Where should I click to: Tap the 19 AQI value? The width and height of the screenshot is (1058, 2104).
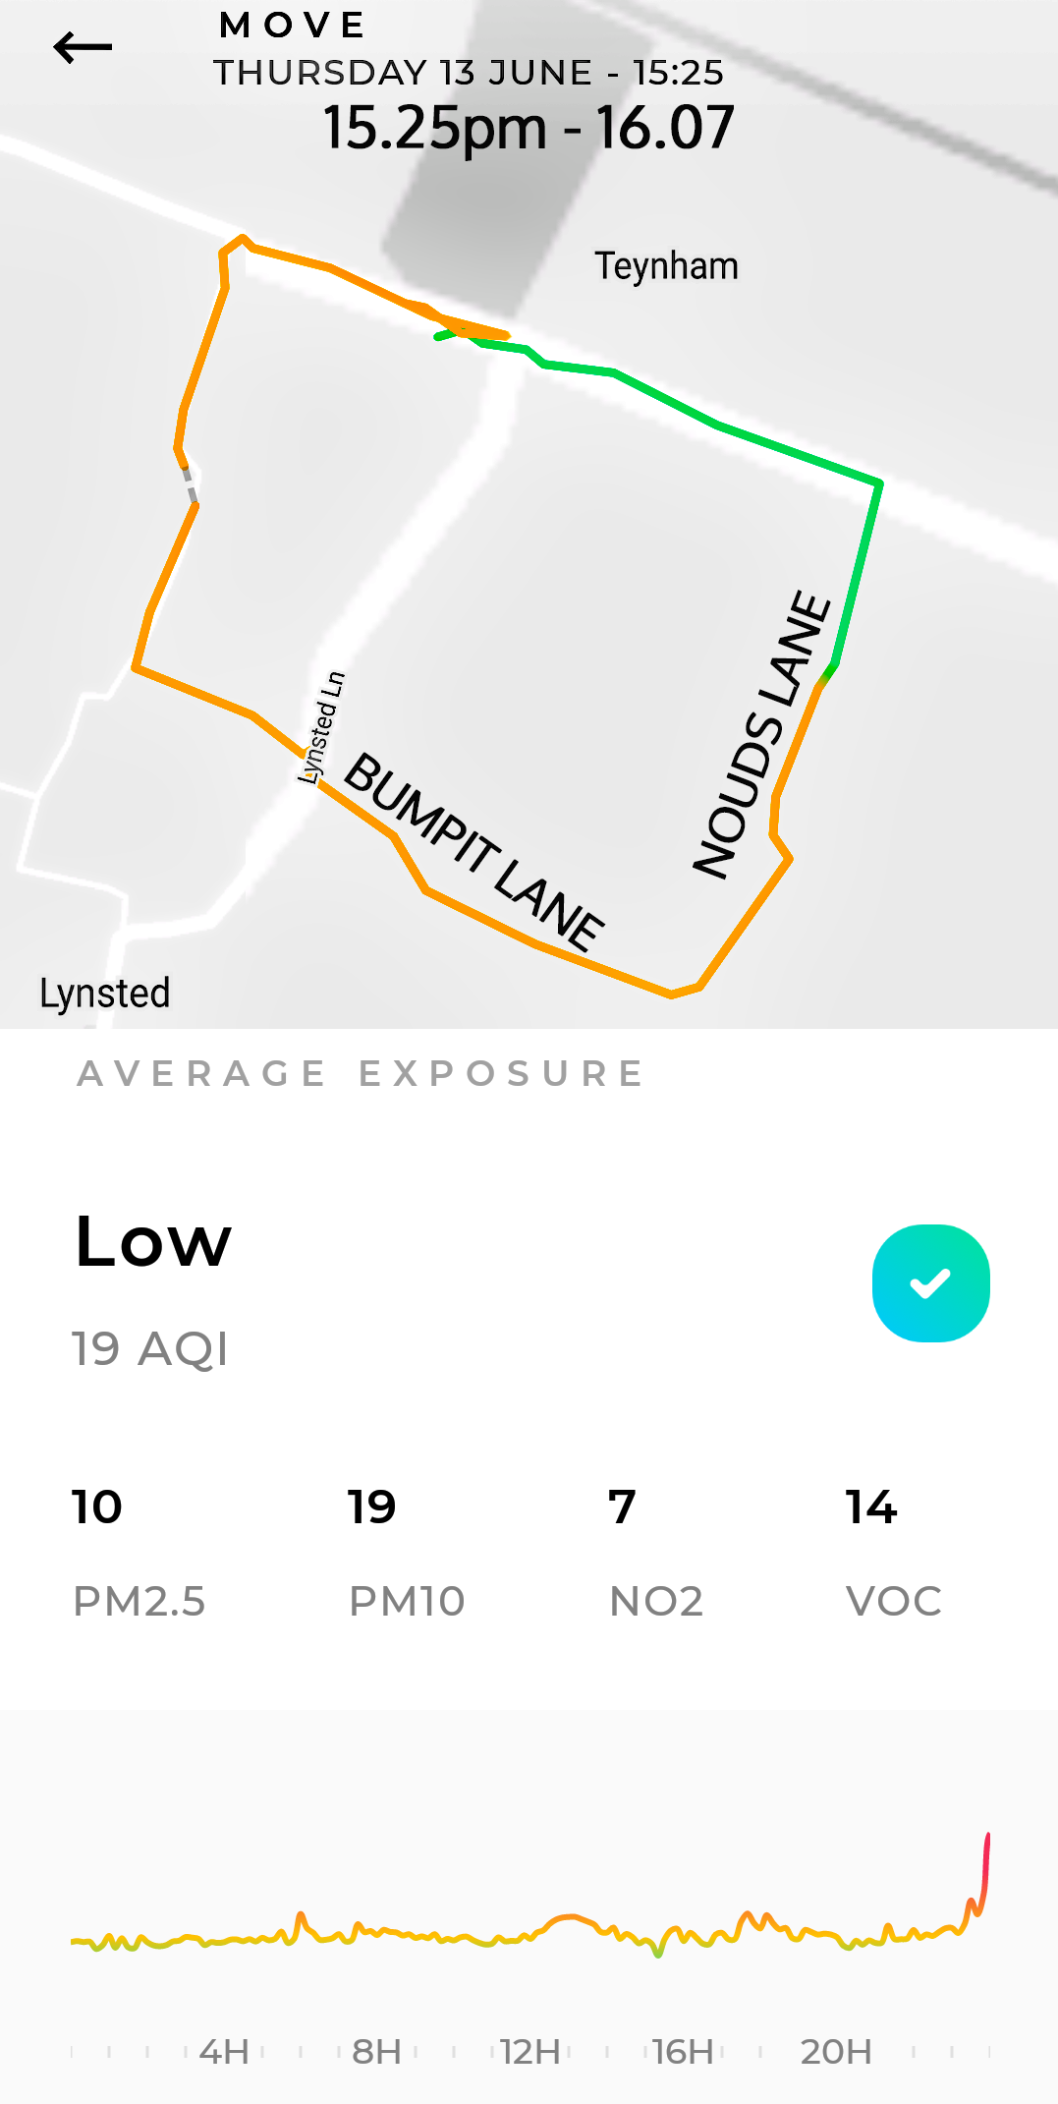150,1348
